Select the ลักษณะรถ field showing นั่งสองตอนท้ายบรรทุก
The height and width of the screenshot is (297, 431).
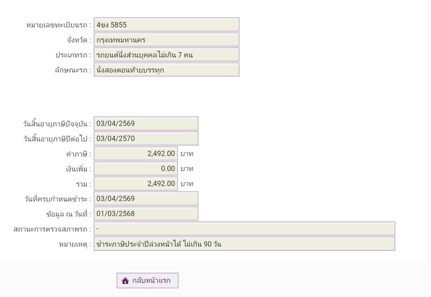pos(167,70)
